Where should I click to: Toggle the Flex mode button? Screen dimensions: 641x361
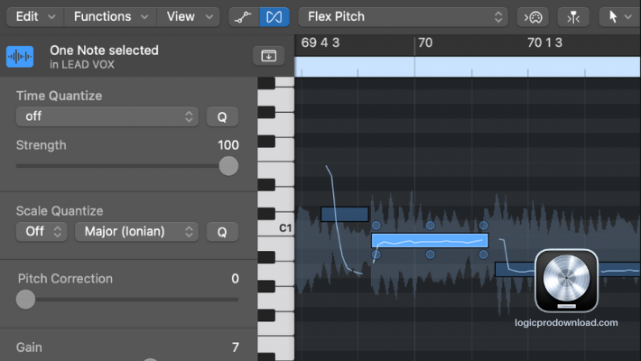point(274,17)
